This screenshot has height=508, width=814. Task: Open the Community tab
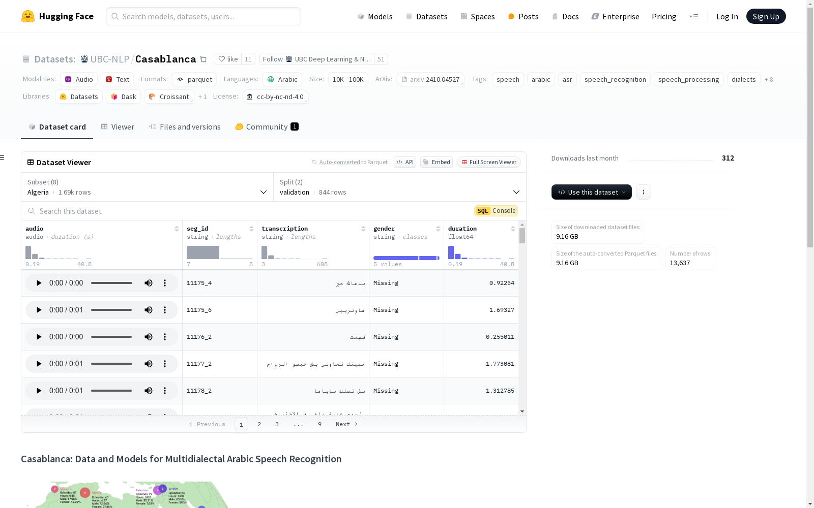click(267, 127)
